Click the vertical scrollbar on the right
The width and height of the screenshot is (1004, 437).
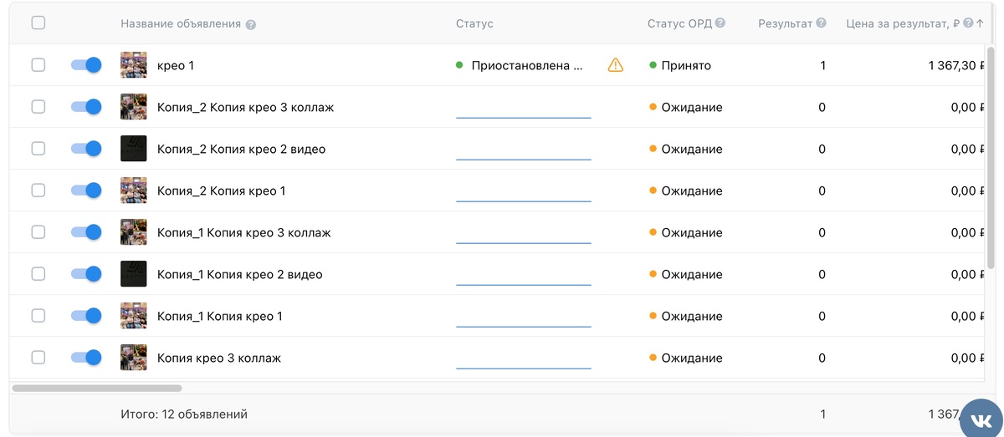click(x=991, y=159)
